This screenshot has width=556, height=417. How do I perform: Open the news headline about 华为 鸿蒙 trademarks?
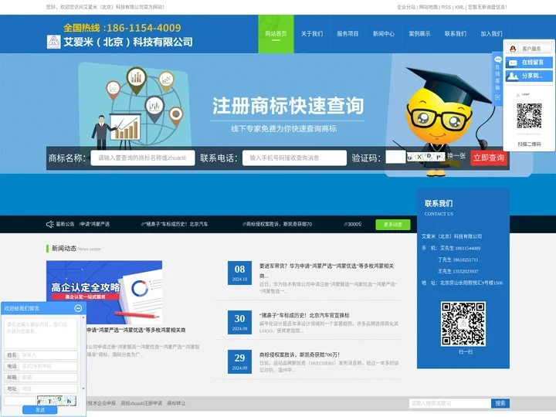327,270
